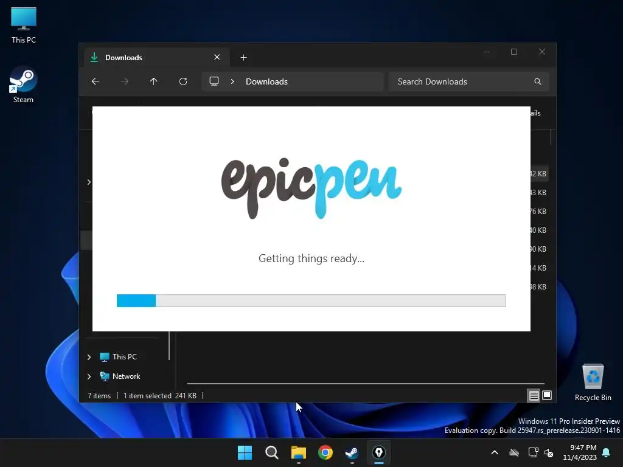623x467 pixels.
Task: Minimize the File Explorer window
Action: pos(487,52)
